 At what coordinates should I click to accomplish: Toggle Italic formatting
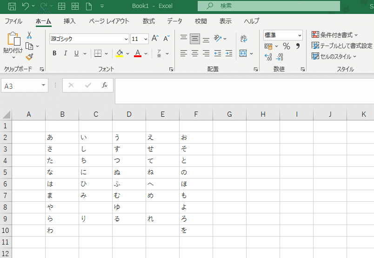click(65, 53)
